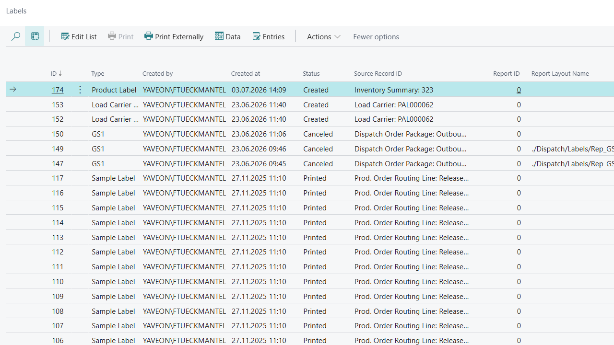This screenshot has width=614, height=345.
Task: Click Created status in row 153
Action: point(316,104)
